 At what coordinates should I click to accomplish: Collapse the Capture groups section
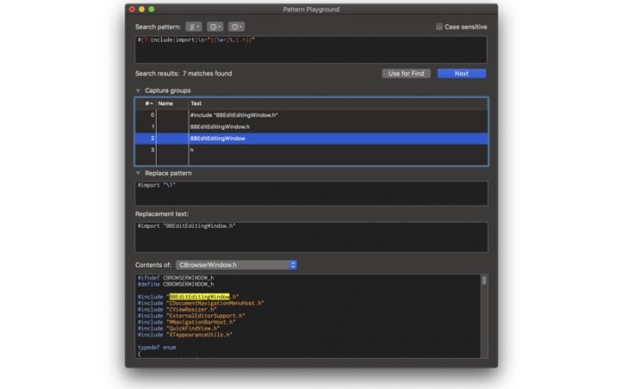[x=138, y=91]
